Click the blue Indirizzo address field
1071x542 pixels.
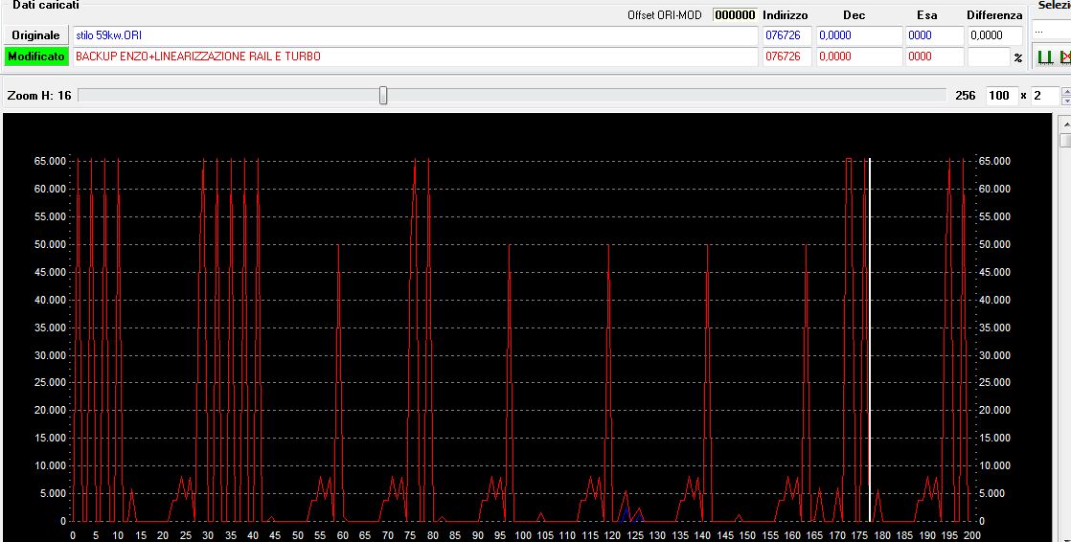(786, 35)
